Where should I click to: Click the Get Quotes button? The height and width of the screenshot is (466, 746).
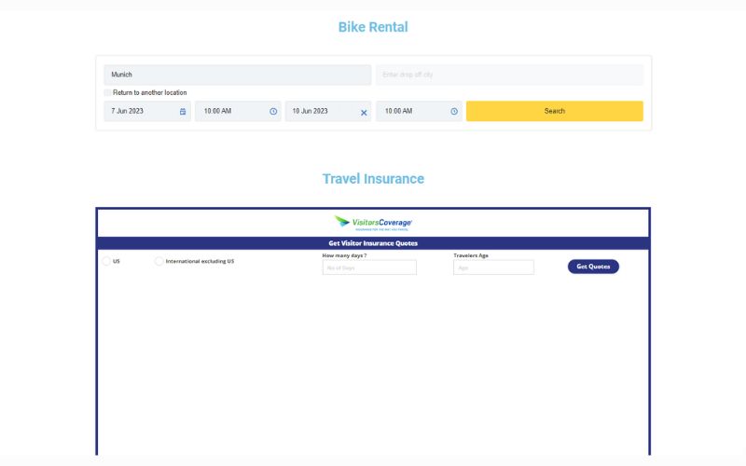(593, 267)
